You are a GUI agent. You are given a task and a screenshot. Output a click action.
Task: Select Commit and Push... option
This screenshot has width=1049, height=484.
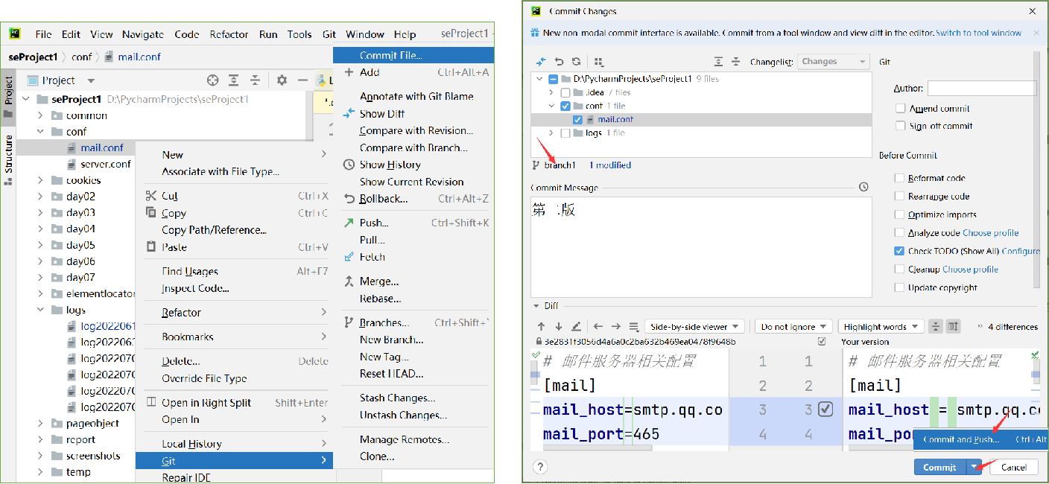980,439
